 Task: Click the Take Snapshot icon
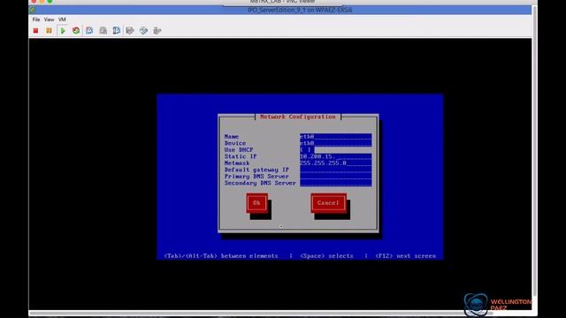[89, 31]
